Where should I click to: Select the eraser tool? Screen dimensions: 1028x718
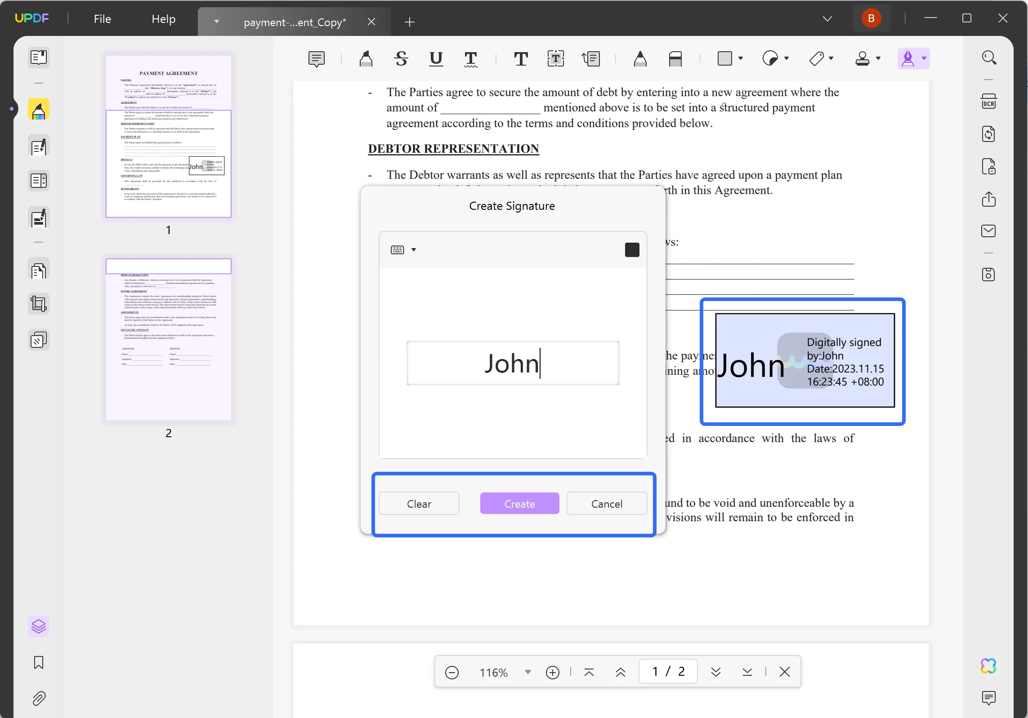pos(676,58)
